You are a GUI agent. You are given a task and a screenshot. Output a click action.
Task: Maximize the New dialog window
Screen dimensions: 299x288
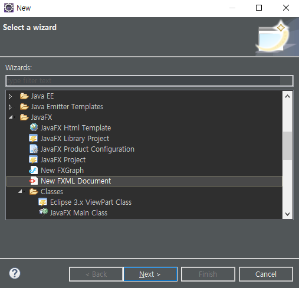pyautogui.click(x=259, y=8)
